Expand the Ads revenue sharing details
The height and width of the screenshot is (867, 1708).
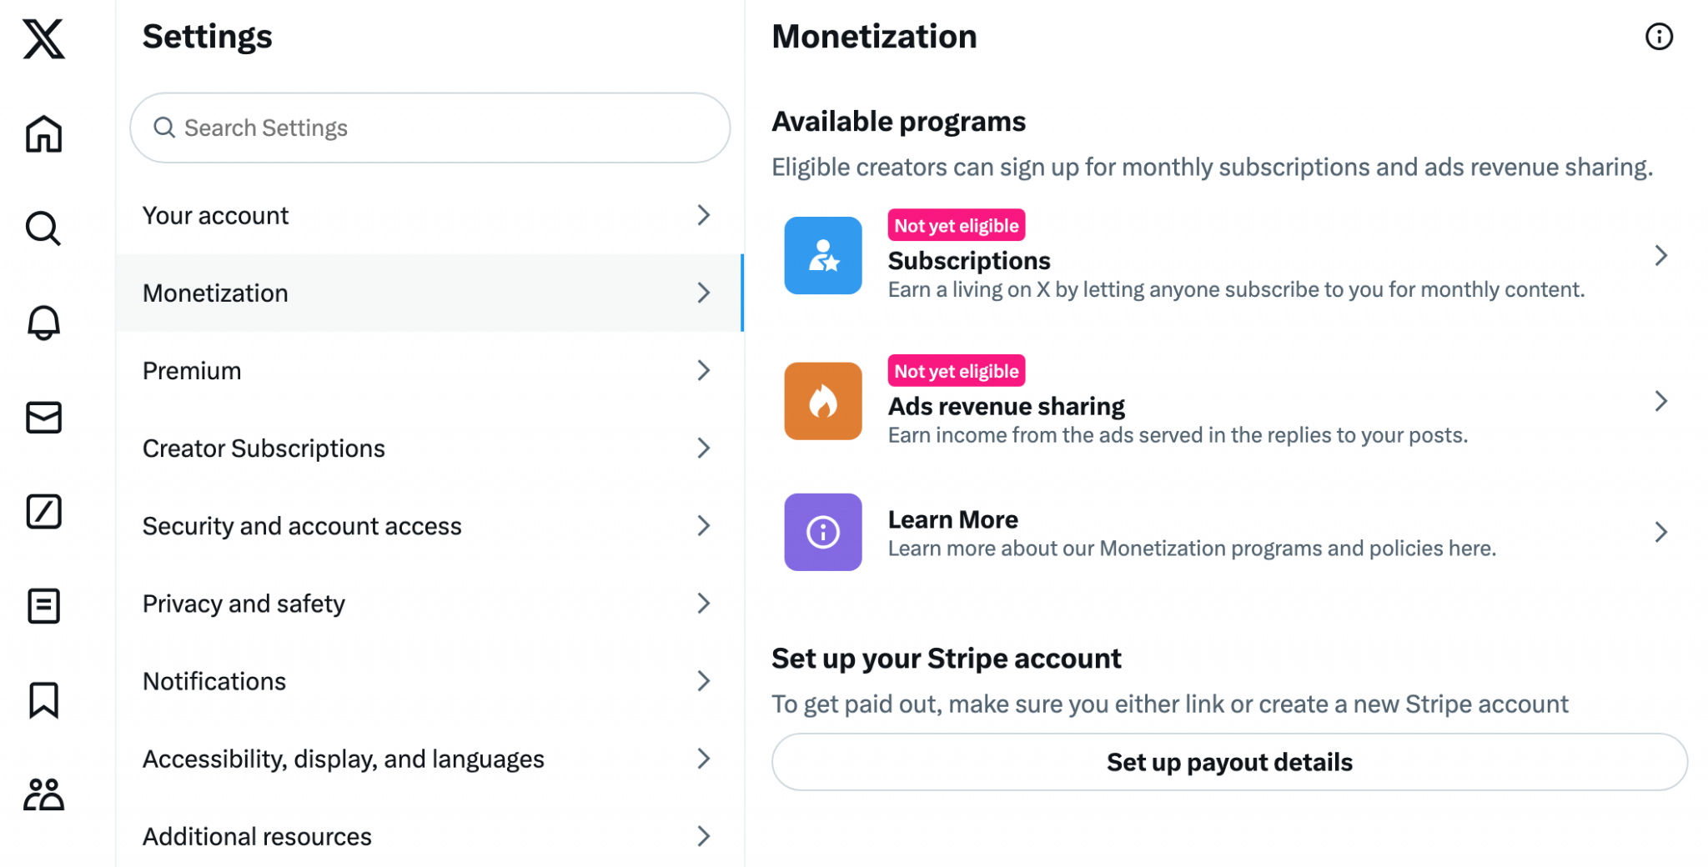click(x=1661, y=401)
